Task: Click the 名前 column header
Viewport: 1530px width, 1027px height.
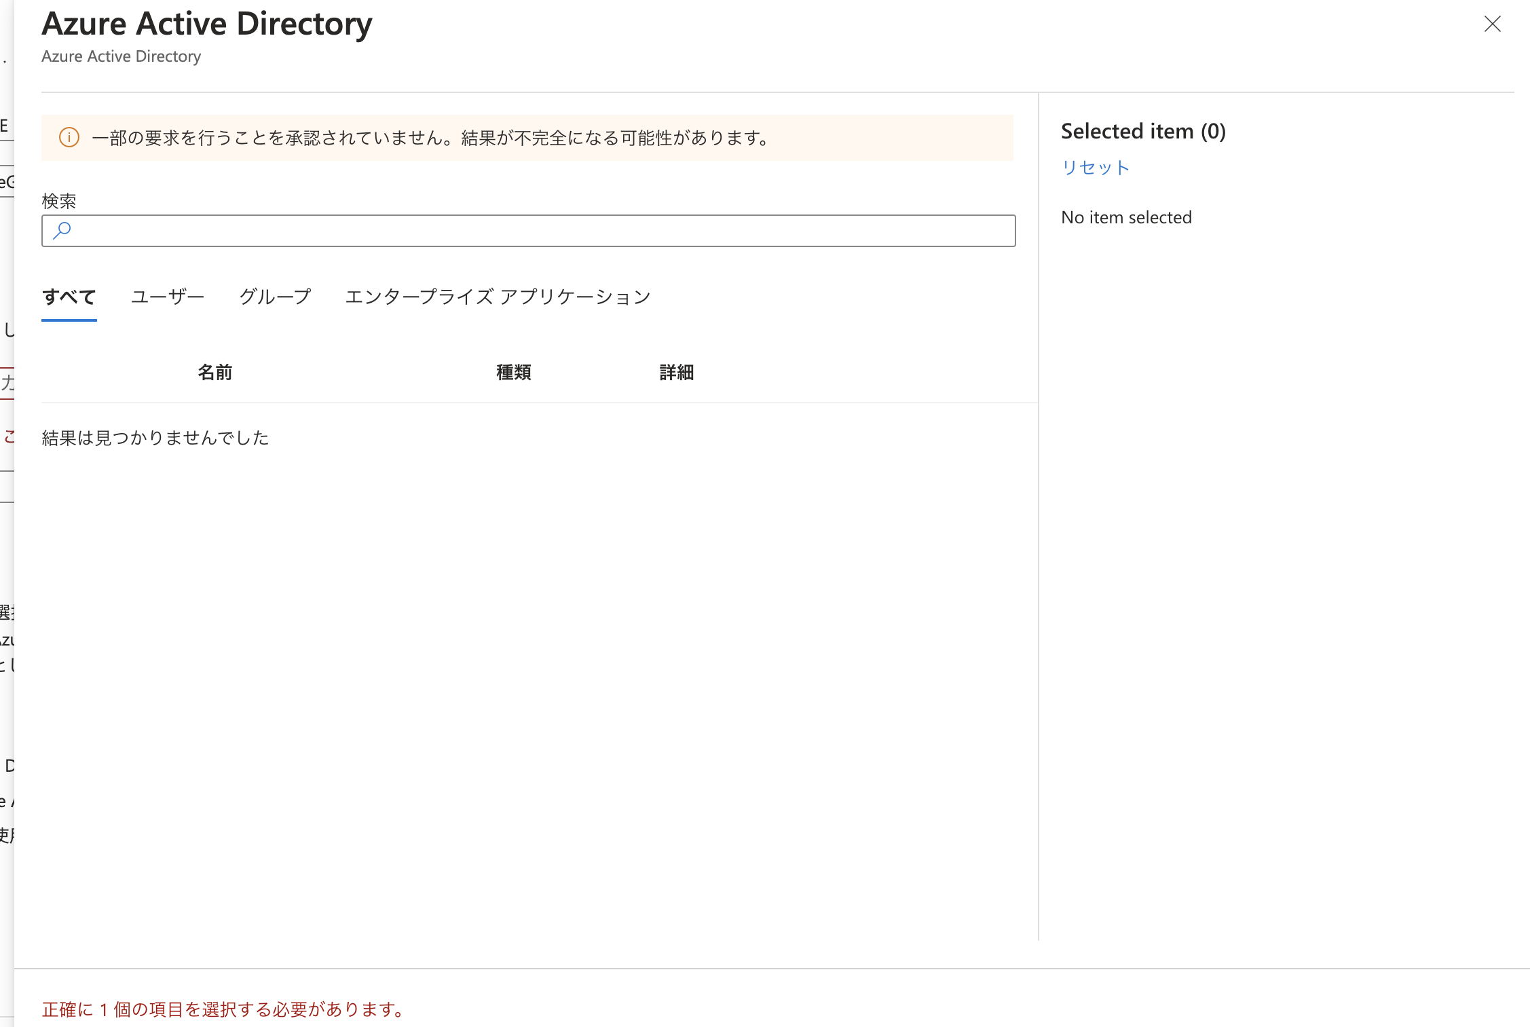Action: click(x=215, y=372)
